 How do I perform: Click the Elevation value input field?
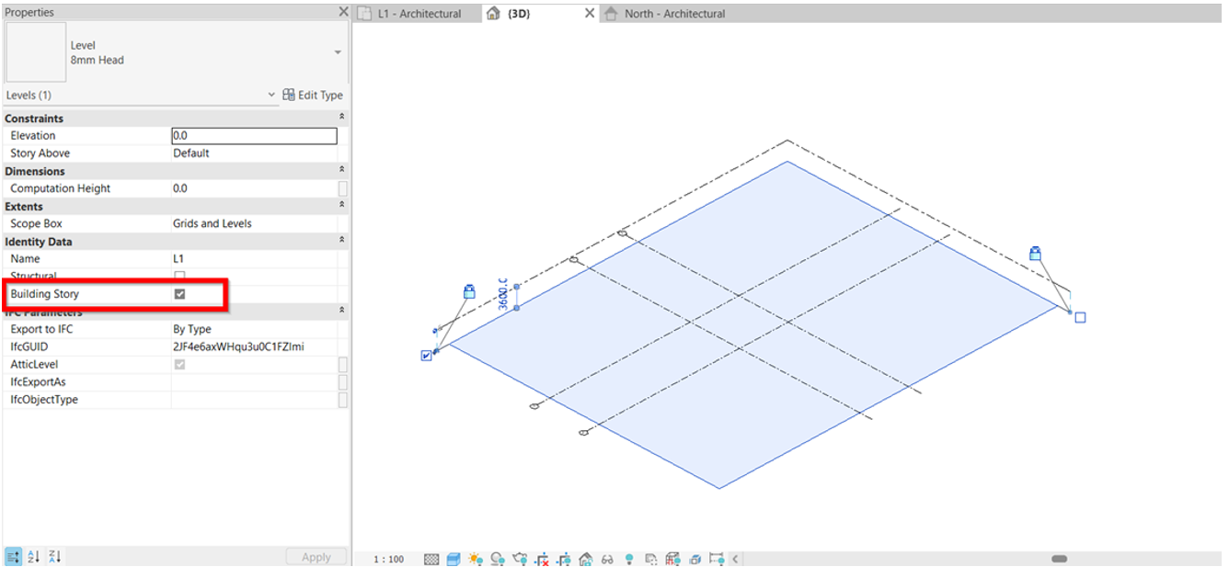[254, 136]
